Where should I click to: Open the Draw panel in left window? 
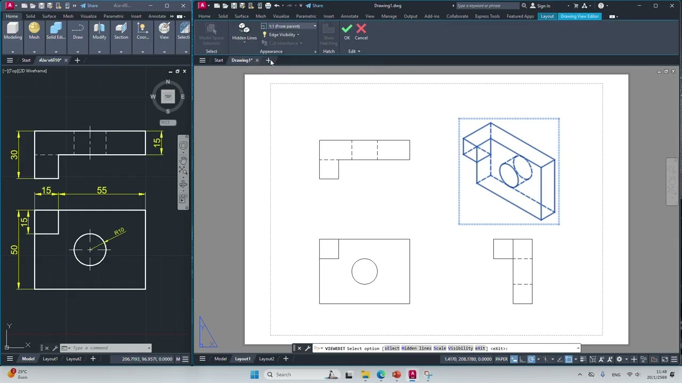coord(78,32)
